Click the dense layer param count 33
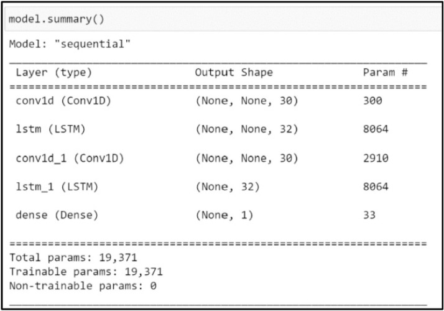 point(369,215)
